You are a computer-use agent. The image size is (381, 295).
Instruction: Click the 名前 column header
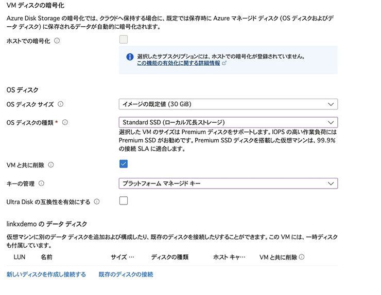click(x=46, y=257)
